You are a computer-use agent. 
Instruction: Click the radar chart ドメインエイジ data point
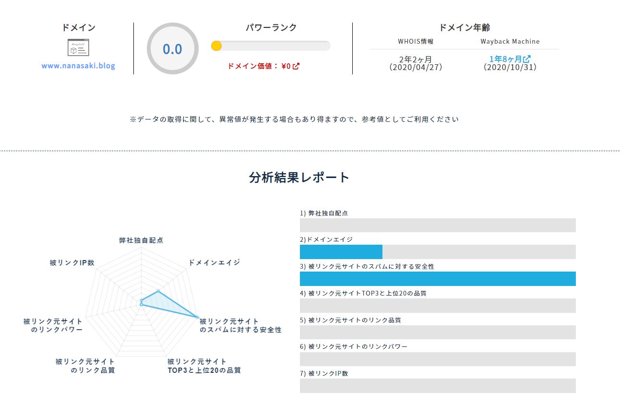[x=158, y=291]
